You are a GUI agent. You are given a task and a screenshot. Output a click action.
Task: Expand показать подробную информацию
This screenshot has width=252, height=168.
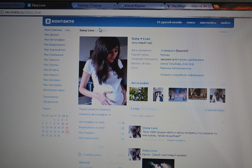click(x=182, y=75)
